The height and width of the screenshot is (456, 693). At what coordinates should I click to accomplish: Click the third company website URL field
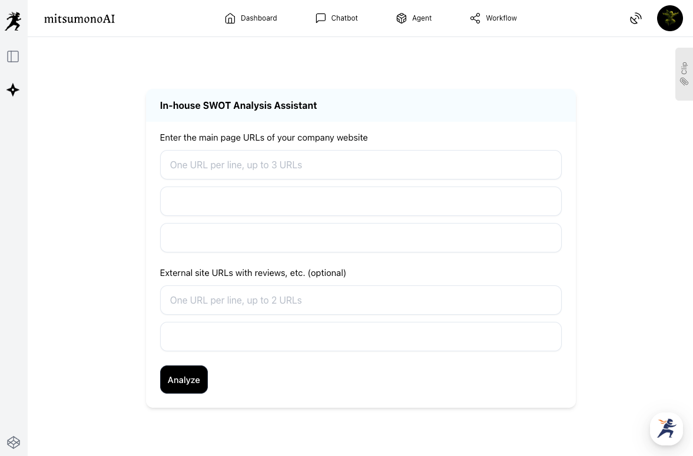pos(360,238)
